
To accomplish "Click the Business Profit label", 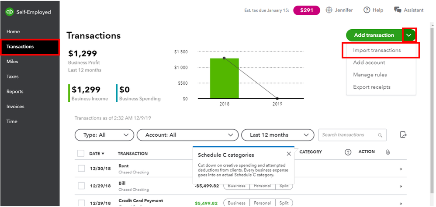I will [x=84, y=62].
